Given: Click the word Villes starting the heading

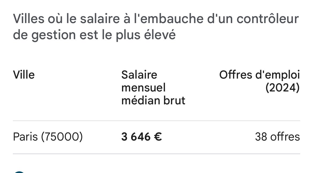Looking at the screenshot, I should coord(29,19).
